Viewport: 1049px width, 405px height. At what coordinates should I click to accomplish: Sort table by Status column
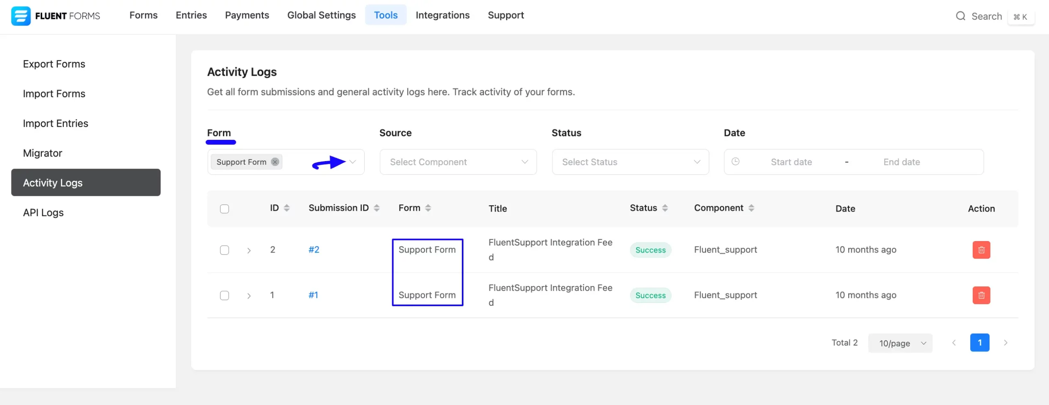tap(665, 208)
